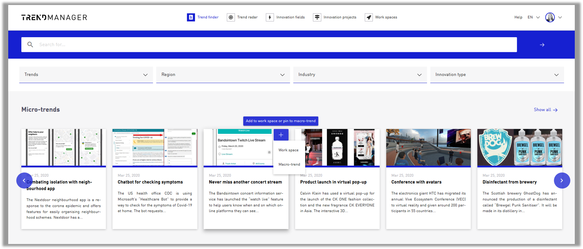Click the TrendManager logo
The height and width of the screenshot is (249, 583).
pyautogui.click(x=54, y=17)
